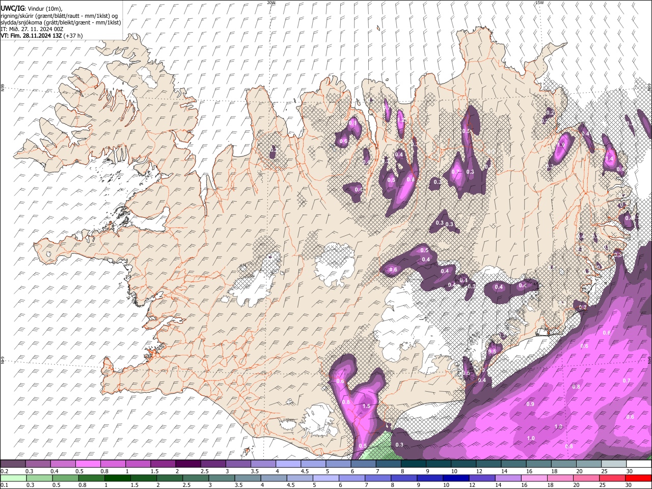Screen dimensions: 652x489
Task: Select the pale blue bottom-row swatch labeled 5
Action: tap(325, 478)
